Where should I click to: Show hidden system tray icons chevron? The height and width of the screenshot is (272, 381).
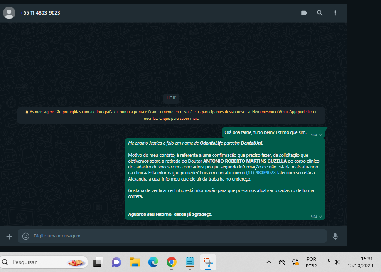pos(269,262)
